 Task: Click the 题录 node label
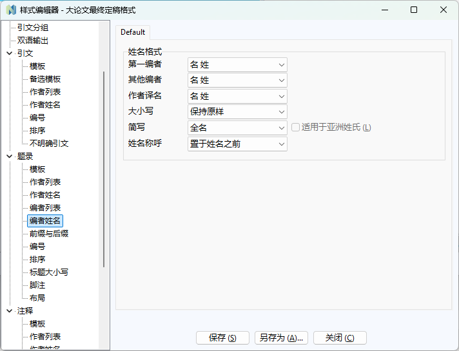25,157
